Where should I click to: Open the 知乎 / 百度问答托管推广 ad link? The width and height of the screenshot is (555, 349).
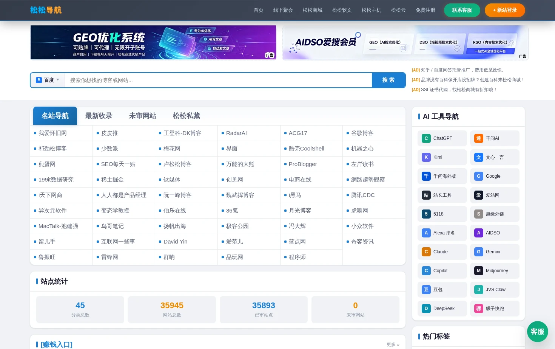463,70
